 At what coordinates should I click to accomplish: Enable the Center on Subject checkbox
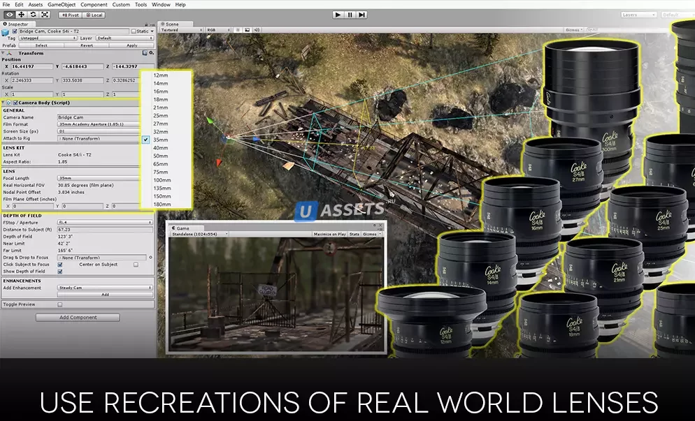pyautogui.click(x=136, y=265)
